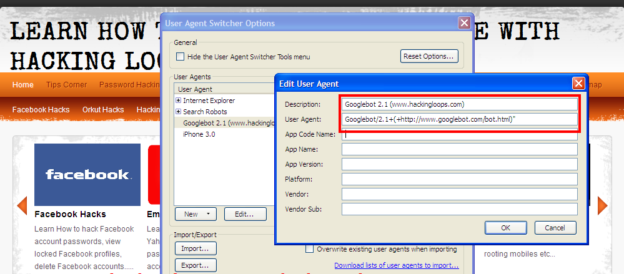Close the User Agent Switcher Options window
Screen dimensions: 624x274
tap(464, 23)
